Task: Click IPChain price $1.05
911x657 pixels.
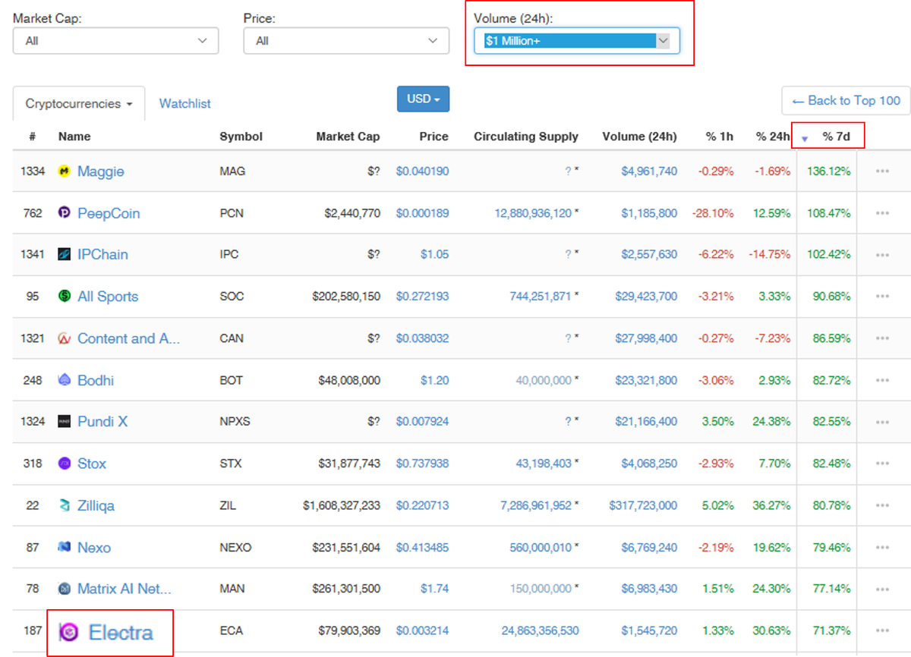Action: pos(434,255)
